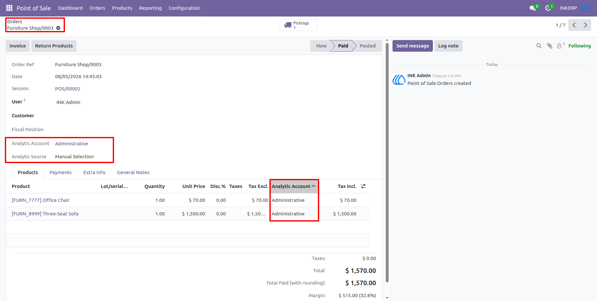Click the Return Products button

click(x=54, y=46)
